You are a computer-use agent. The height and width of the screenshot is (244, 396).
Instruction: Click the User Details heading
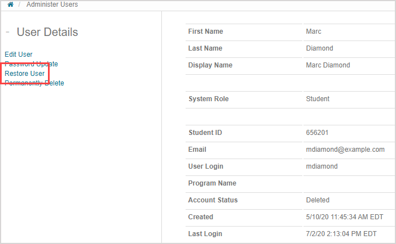pyautogui.click(x=47, y=32)
